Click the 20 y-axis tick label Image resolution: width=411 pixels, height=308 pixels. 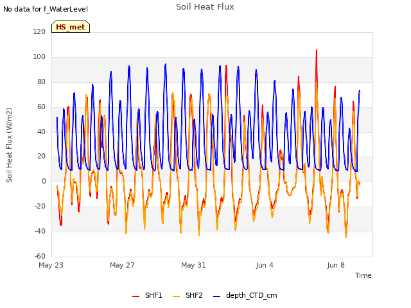(x=41, y=157)
